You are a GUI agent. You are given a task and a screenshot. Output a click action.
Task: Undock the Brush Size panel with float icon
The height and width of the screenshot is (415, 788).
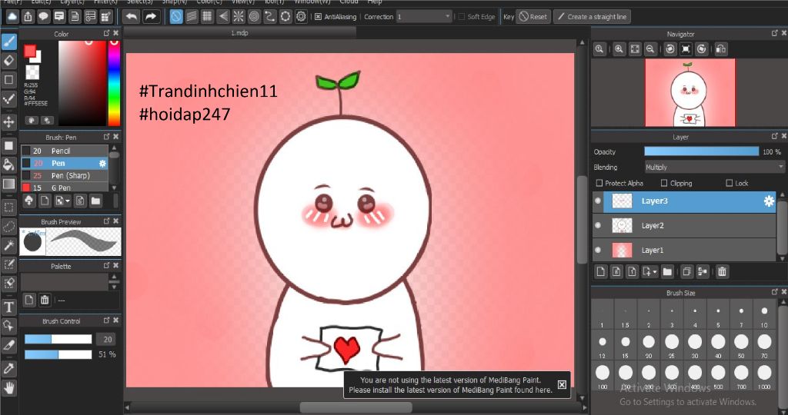[774, 291]
